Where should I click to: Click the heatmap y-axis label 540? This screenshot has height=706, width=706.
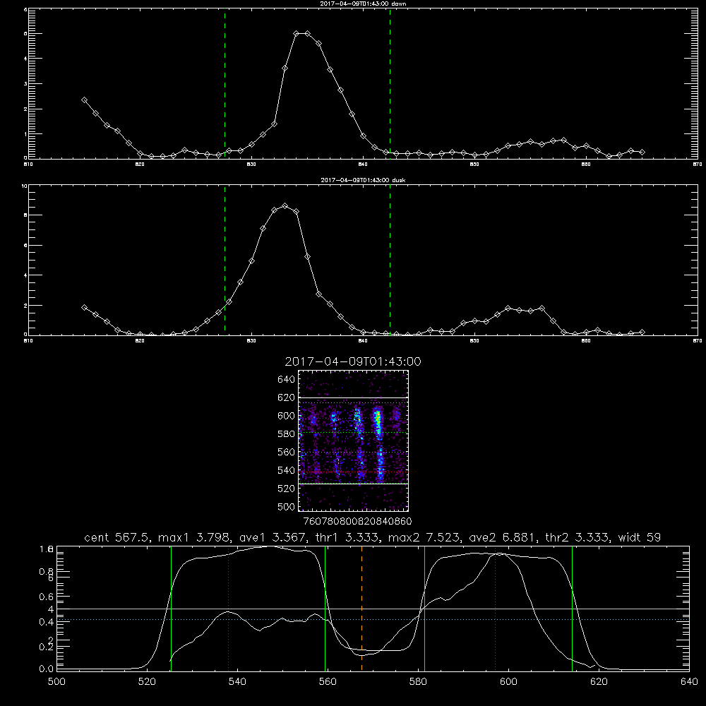(287, 470)
